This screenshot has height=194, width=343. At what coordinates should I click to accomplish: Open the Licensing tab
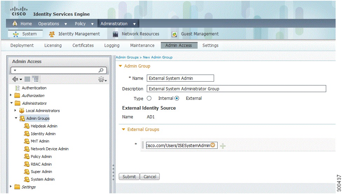pyautogui.click(x=53, y=45)
